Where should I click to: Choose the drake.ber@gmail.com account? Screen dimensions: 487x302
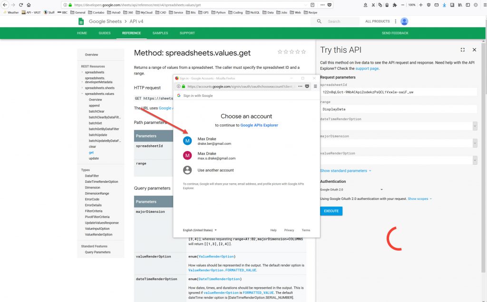click(x=214, y=141)
